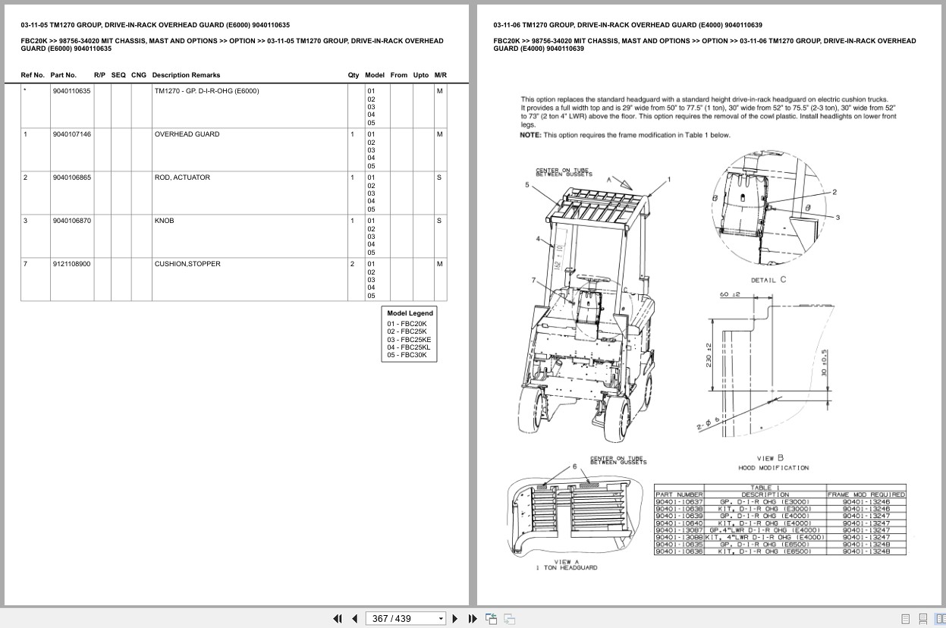Go to the first page

(338, 618)
